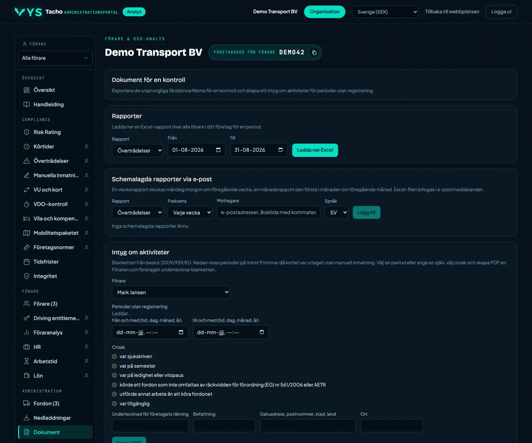532x443 pixels.
Task: Click the VDO-kontroll timer icon
Action: [x=27, y=204]
